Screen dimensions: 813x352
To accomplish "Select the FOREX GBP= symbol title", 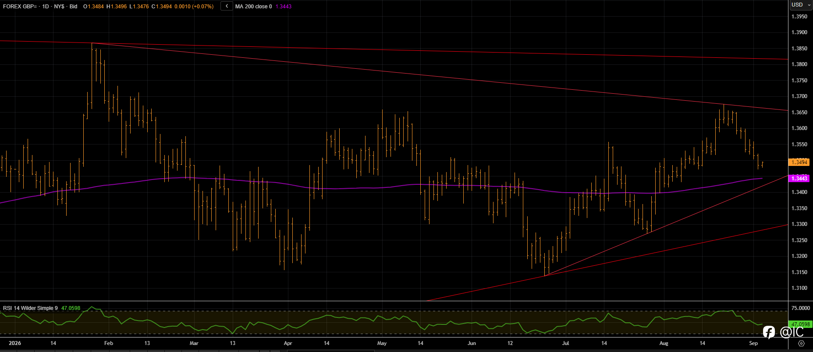I will (20, 7).
